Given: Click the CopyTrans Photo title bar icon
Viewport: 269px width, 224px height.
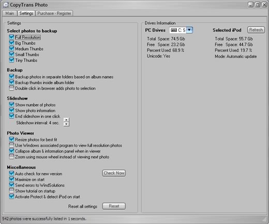Looking at the screenshot, I should click(x=6, y=5).
